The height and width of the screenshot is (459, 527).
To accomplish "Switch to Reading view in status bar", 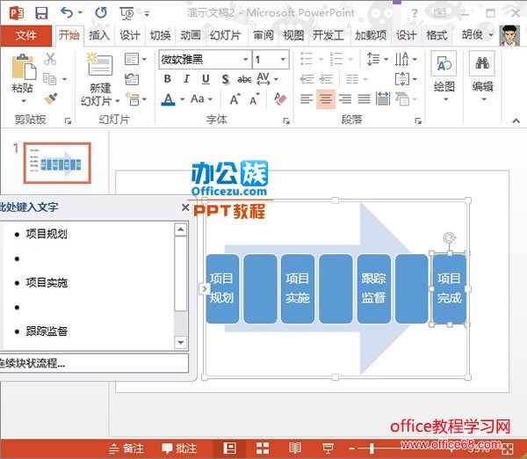I will [x=295, y=448].
